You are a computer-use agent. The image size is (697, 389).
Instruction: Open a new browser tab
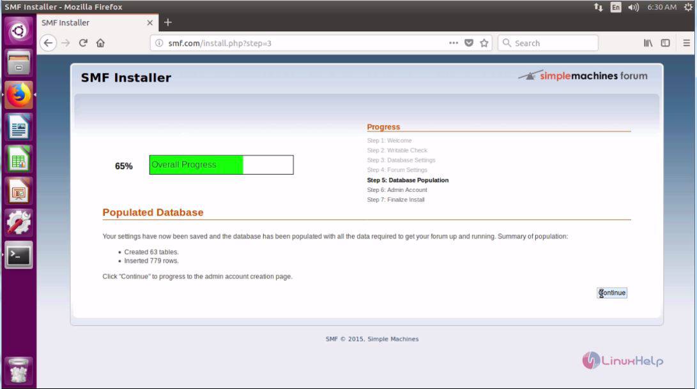(x=167, y=22)
